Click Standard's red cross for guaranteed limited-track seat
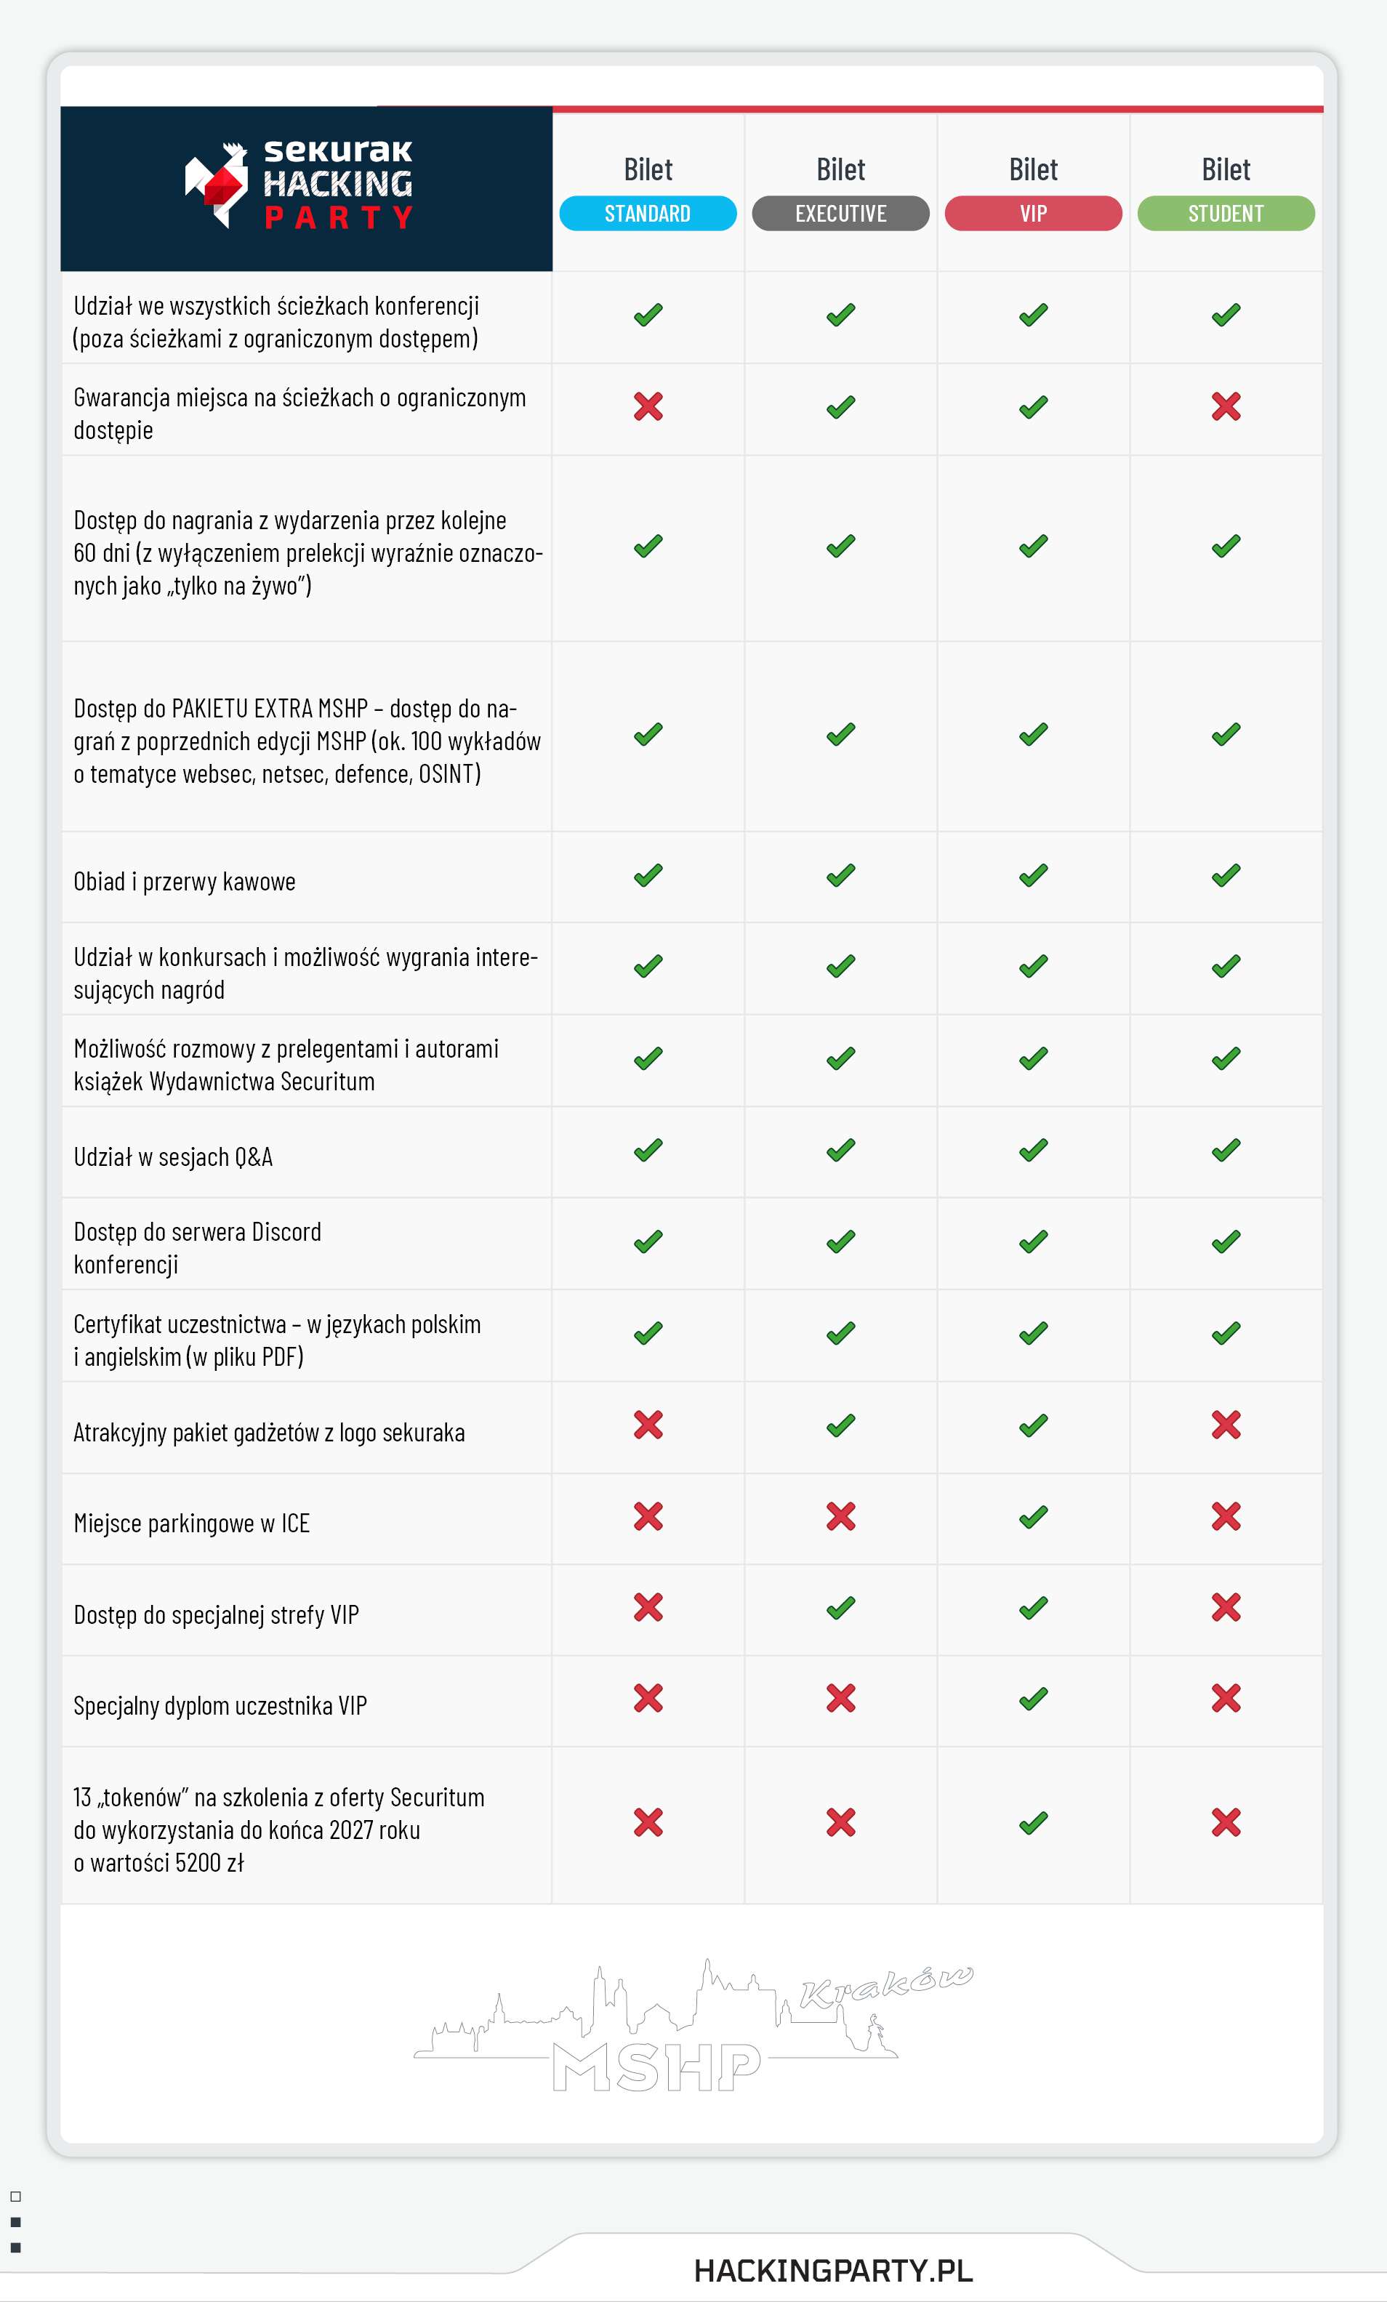This screenshot has height=2302, width=1387. point(648,406)
